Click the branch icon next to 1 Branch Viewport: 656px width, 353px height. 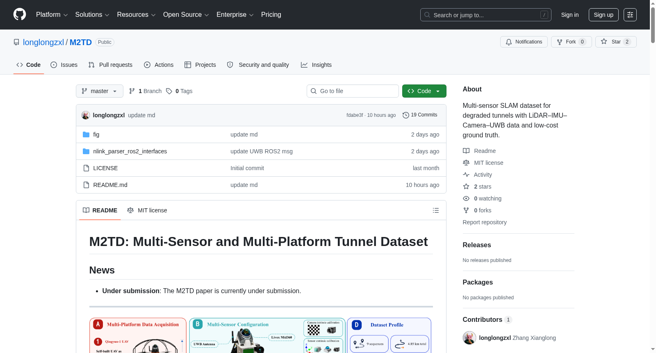pyautogui.click(x=132, y=91)
